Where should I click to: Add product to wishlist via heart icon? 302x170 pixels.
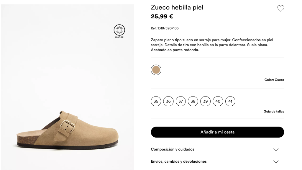[x=280, y=9]
